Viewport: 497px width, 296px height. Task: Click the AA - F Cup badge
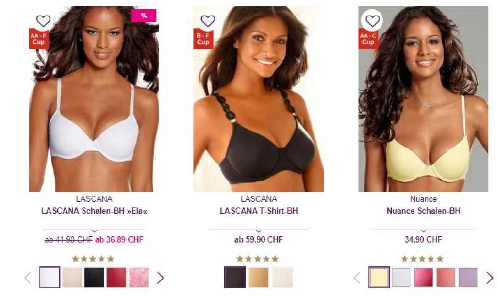(x=39, y=39)
